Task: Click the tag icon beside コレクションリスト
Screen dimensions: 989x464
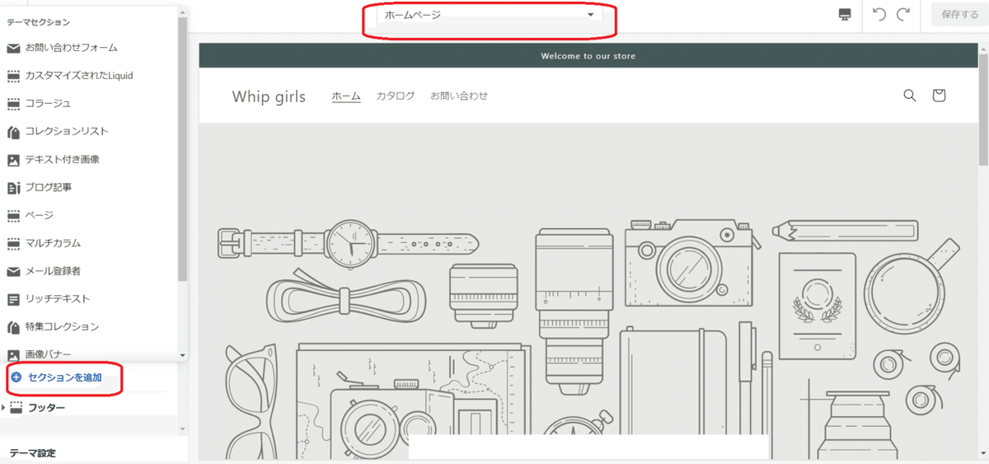Action: coord(13,132)
